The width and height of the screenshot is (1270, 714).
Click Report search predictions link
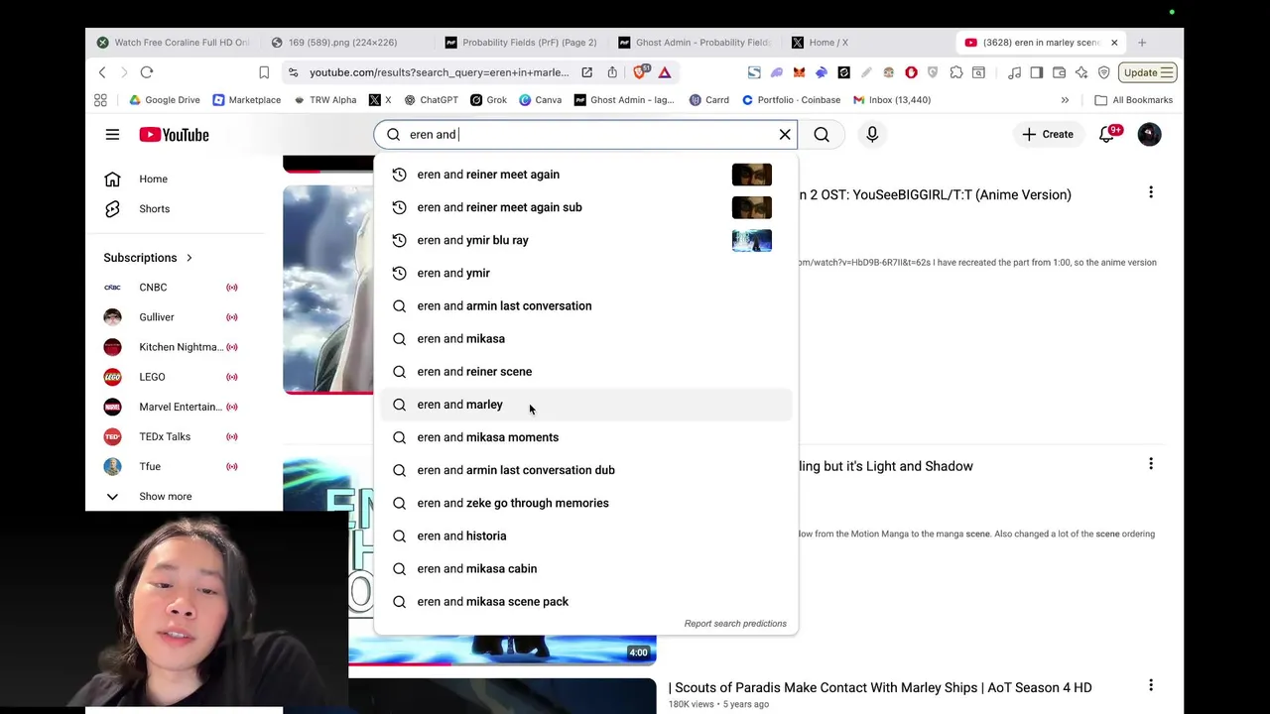click(x=735, y=624)
